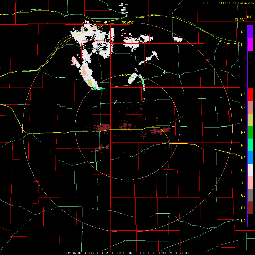Click the ND legend label
255x255 pixels.
point(243,221)
